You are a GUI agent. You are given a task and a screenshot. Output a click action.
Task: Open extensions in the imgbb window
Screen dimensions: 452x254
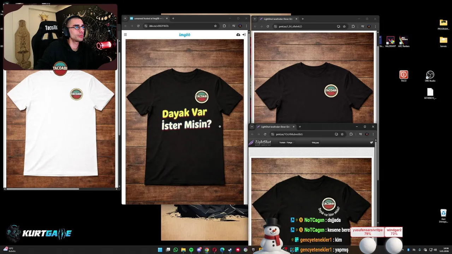coord(224,26)
